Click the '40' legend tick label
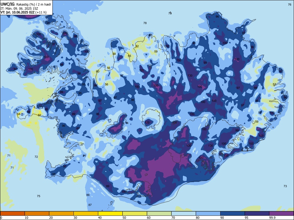294x220 pixels. [x=100, y=218]
